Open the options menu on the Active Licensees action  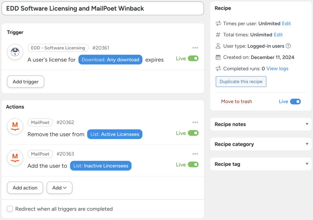[195, 122]
